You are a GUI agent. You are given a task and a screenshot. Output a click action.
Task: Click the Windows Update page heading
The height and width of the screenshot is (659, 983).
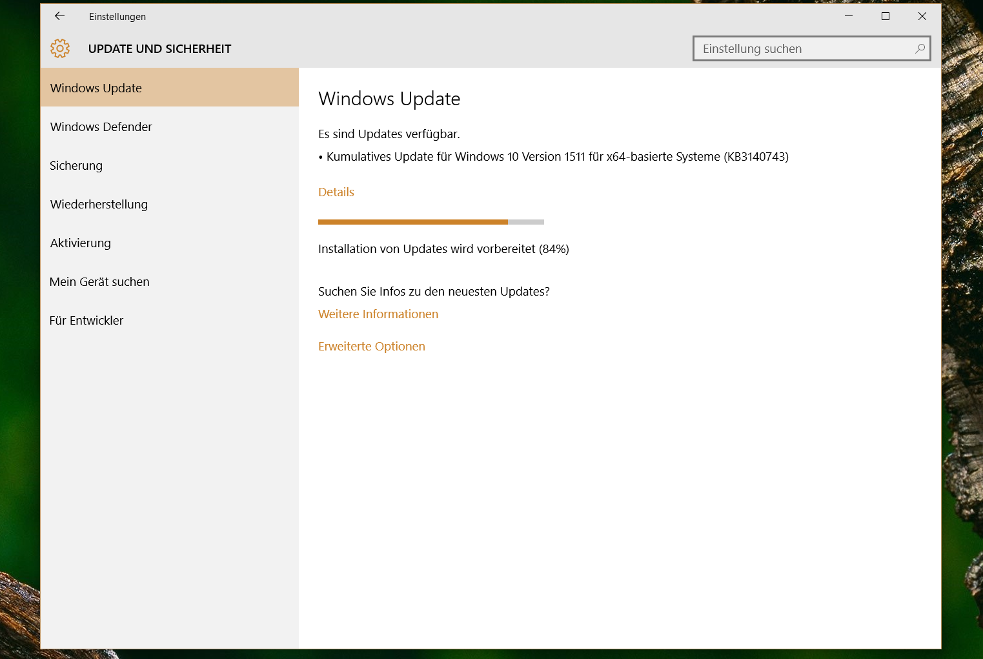[x=389, y=99]
